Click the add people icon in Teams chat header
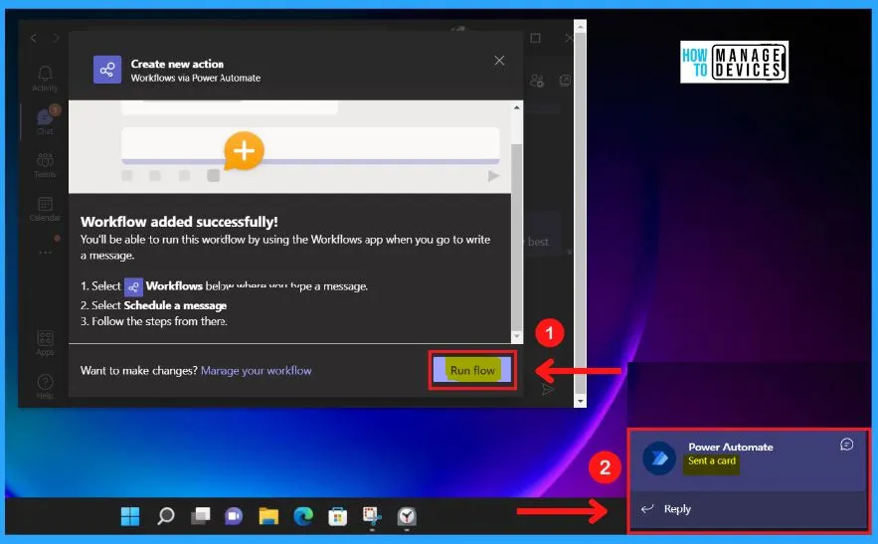The height and width of the screenshot is (544, 878). point(536,81)
